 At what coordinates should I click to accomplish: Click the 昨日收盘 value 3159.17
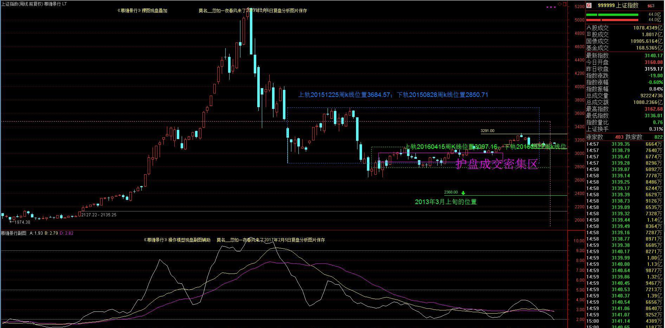(x=654, y=69)
